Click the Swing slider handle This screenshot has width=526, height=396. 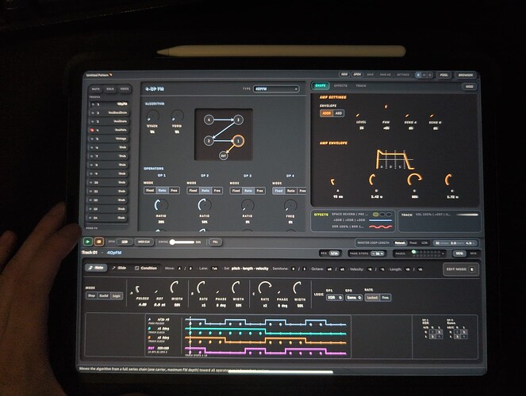pos(172,242)
